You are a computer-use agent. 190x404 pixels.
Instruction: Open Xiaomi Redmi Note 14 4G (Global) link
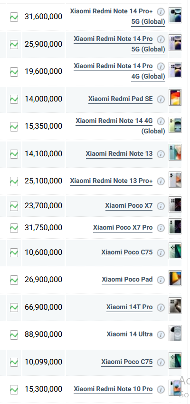(x=121, y=126)
